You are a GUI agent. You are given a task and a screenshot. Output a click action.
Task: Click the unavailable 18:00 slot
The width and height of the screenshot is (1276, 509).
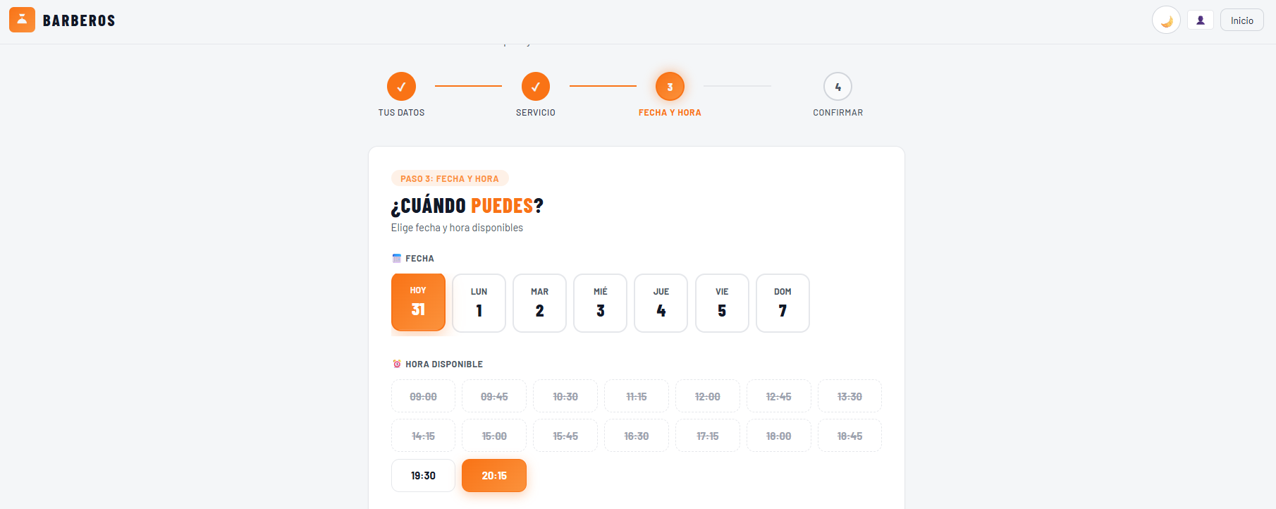(x=779, y=436)
